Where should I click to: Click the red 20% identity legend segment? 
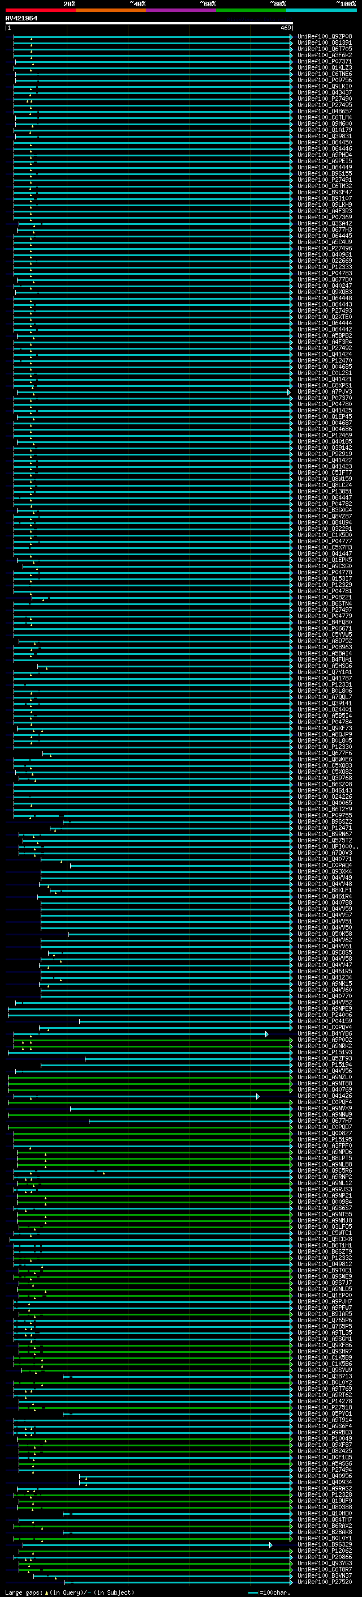(x=40, y=10)
